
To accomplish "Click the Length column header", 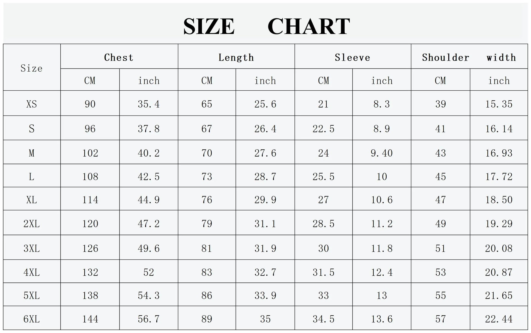I will click(236, 57).
